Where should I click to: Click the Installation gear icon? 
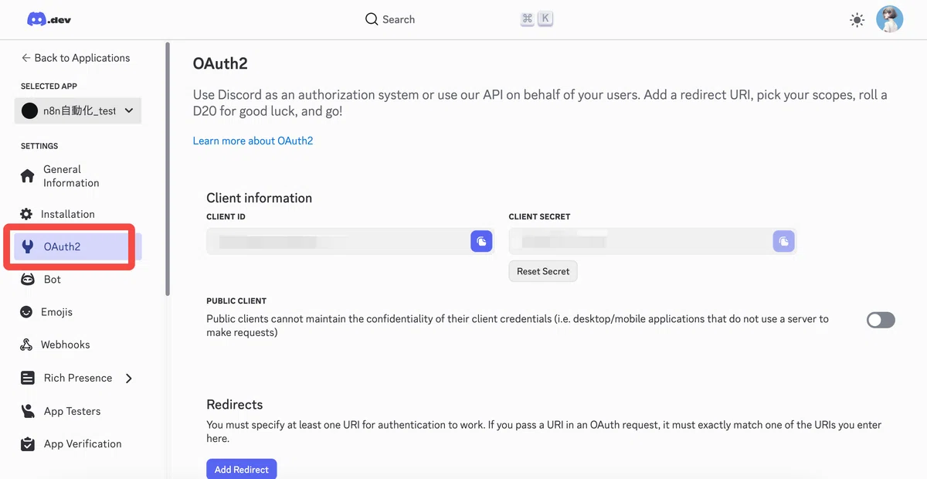[27, 214]
